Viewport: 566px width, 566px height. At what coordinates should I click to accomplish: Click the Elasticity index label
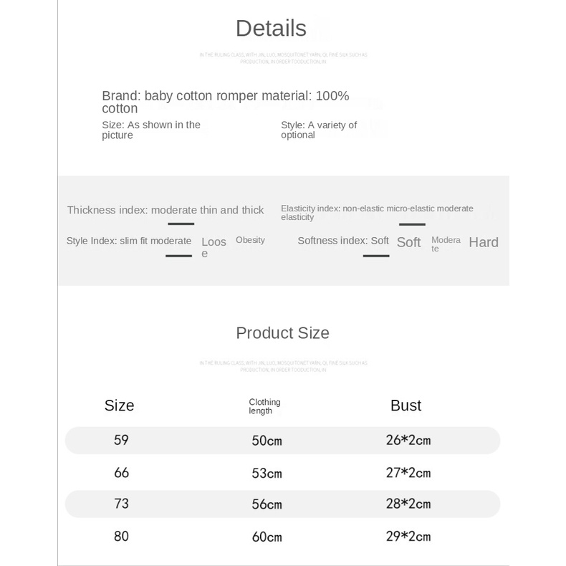point(377,212)
